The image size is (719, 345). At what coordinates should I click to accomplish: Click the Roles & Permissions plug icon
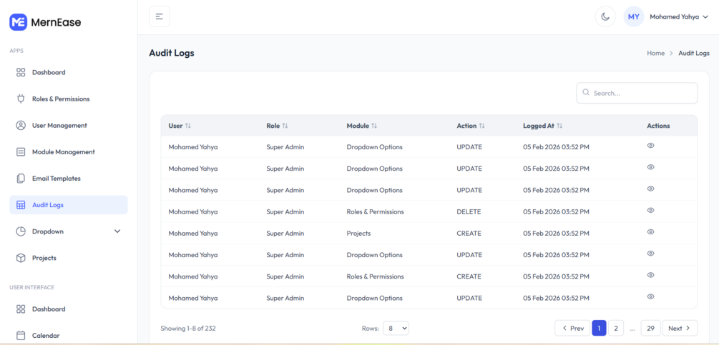click(x=21, y=99)
